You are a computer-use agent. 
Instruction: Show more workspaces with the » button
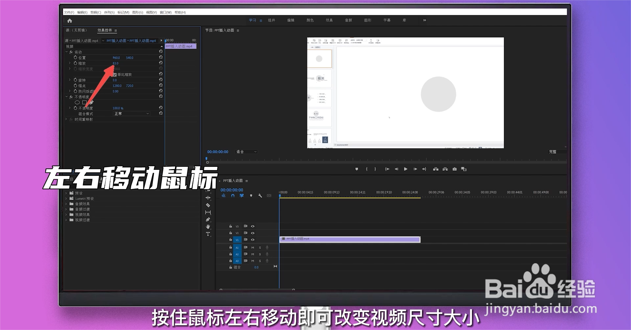(425, 20)
